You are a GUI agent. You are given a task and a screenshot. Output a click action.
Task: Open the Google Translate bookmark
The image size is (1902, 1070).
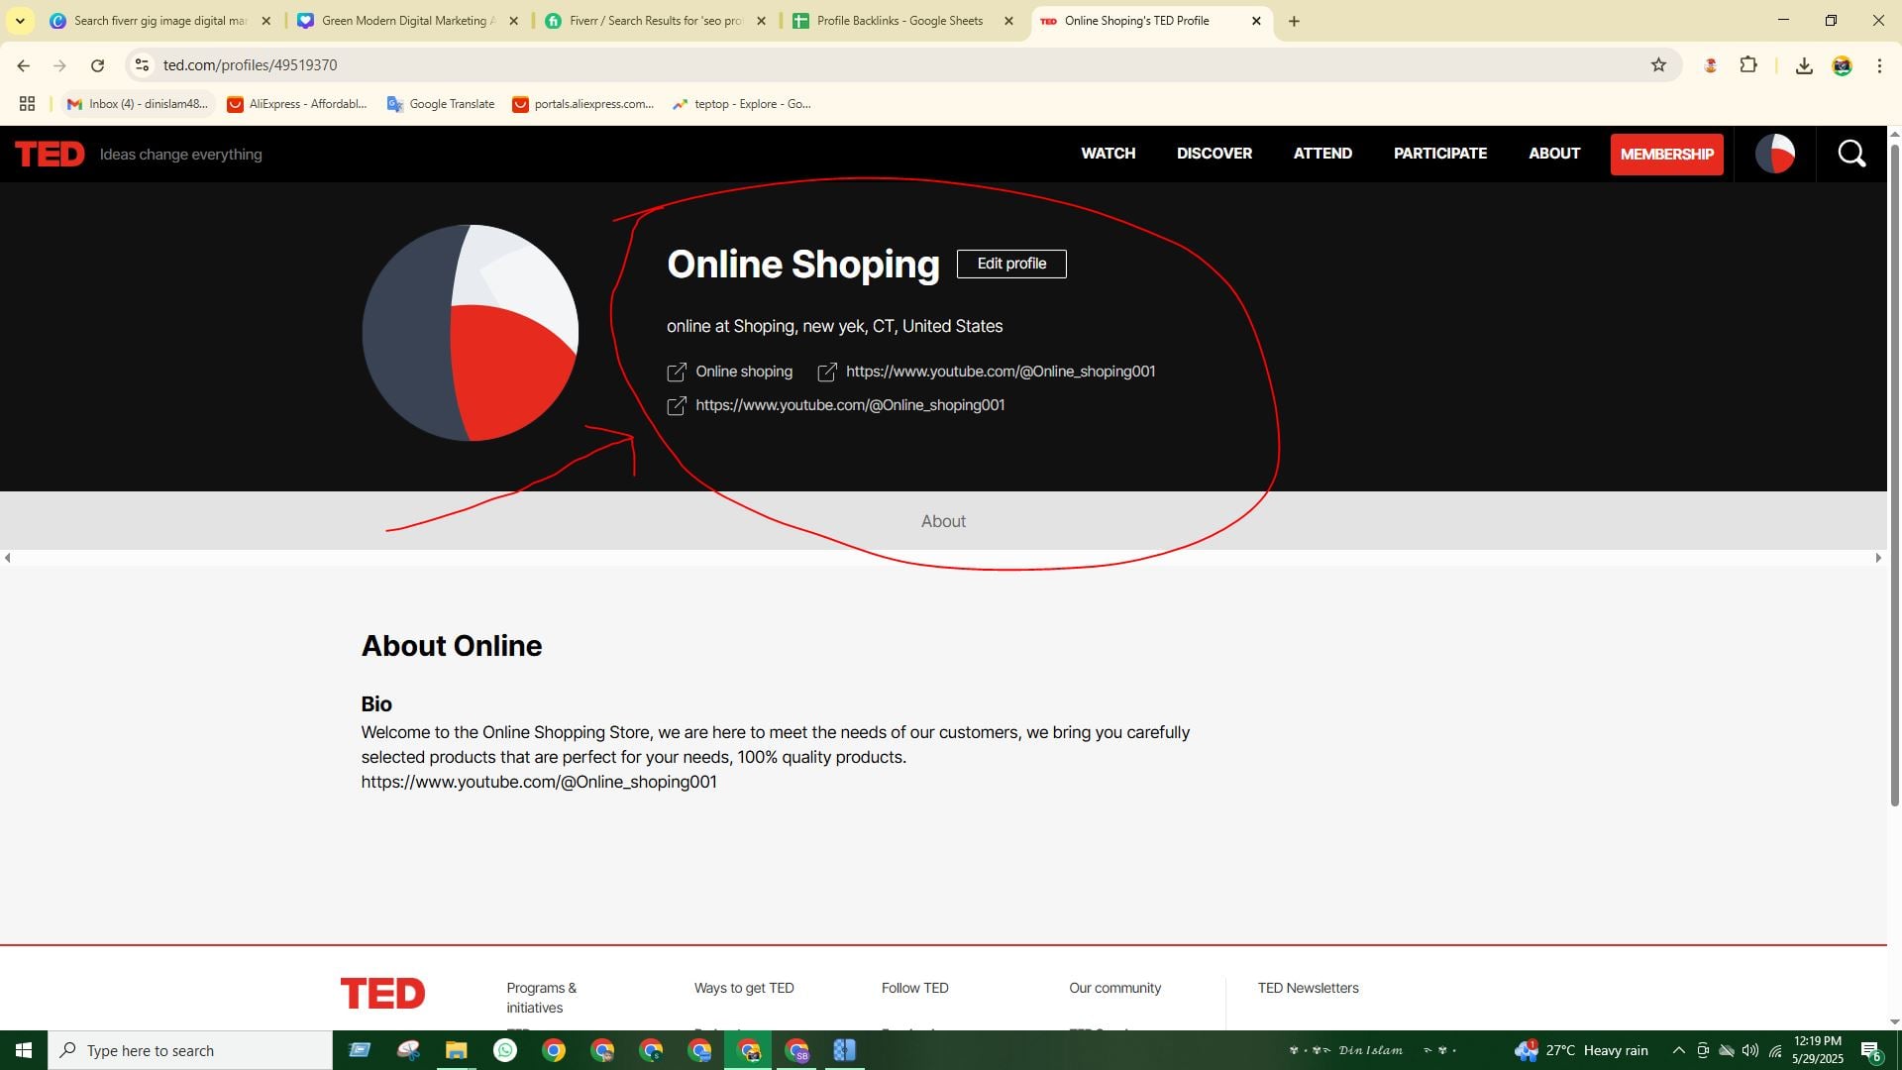point(441,104)
